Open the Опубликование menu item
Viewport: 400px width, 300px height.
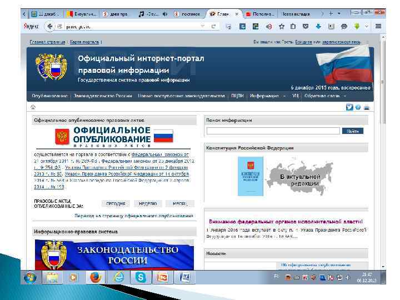point(49,96)
